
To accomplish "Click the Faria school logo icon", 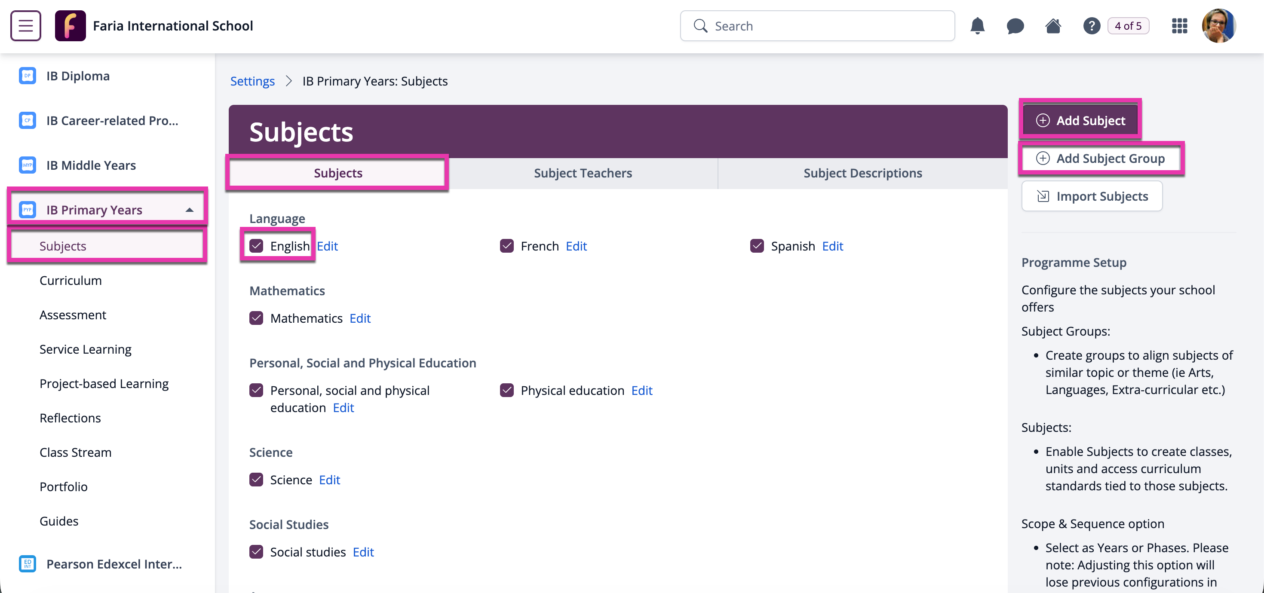I will click(70, 25).
